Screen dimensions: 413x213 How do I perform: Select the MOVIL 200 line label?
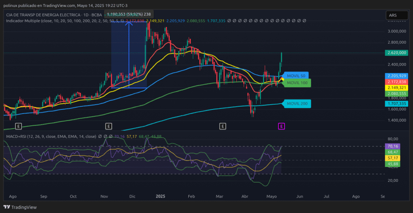point(298,104)
